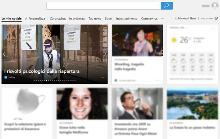Viewport: 220px width, 139px height.
Task: Open the Top news tab
Action: pyautogui.click(x=95, y=18)
